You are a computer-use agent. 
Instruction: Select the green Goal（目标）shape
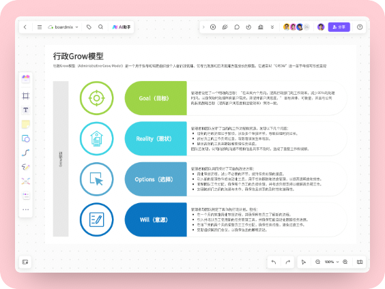tap(156, 98)
